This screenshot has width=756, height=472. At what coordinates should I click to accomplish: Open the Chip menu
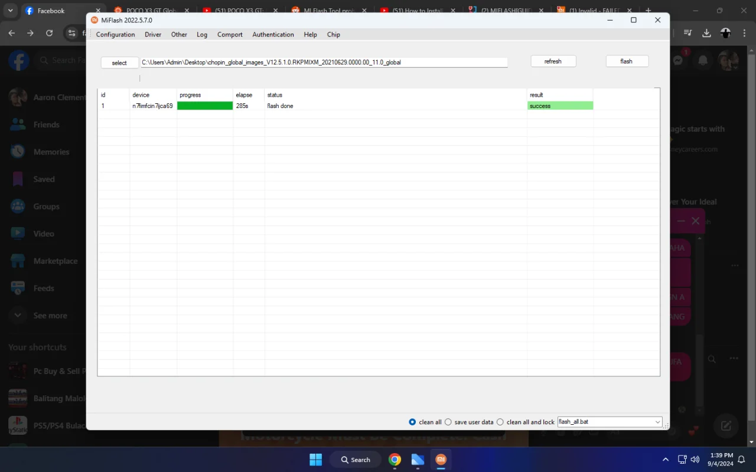tap(334, 34)
